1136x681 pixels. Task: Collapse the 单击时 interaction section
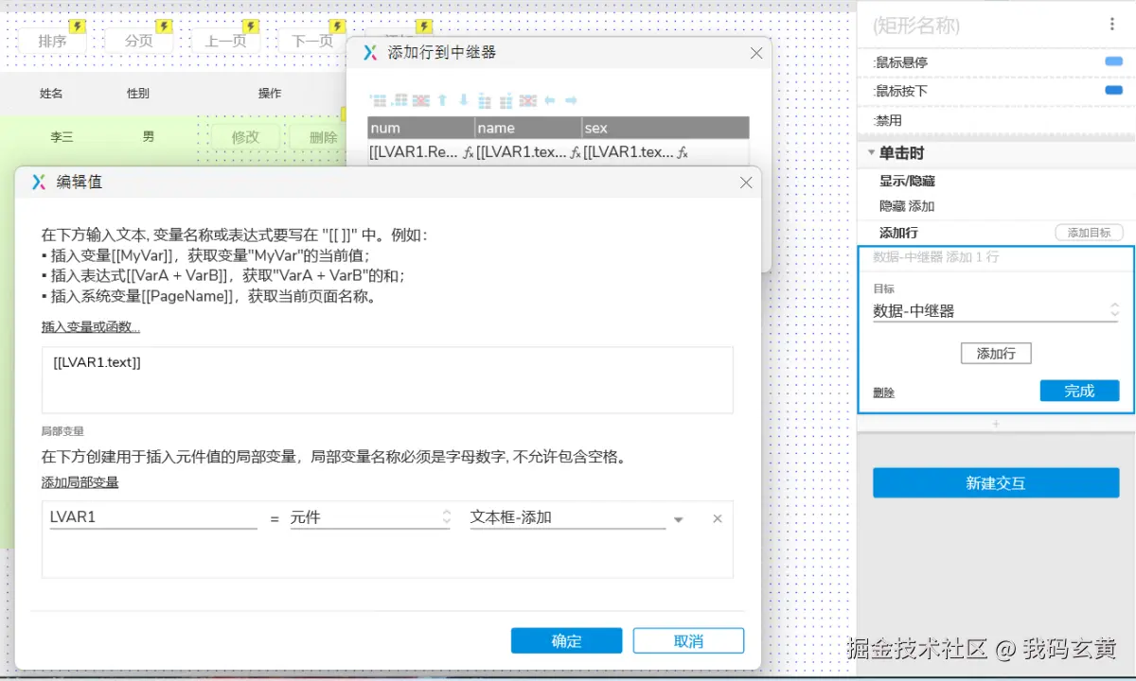(871, 153)
